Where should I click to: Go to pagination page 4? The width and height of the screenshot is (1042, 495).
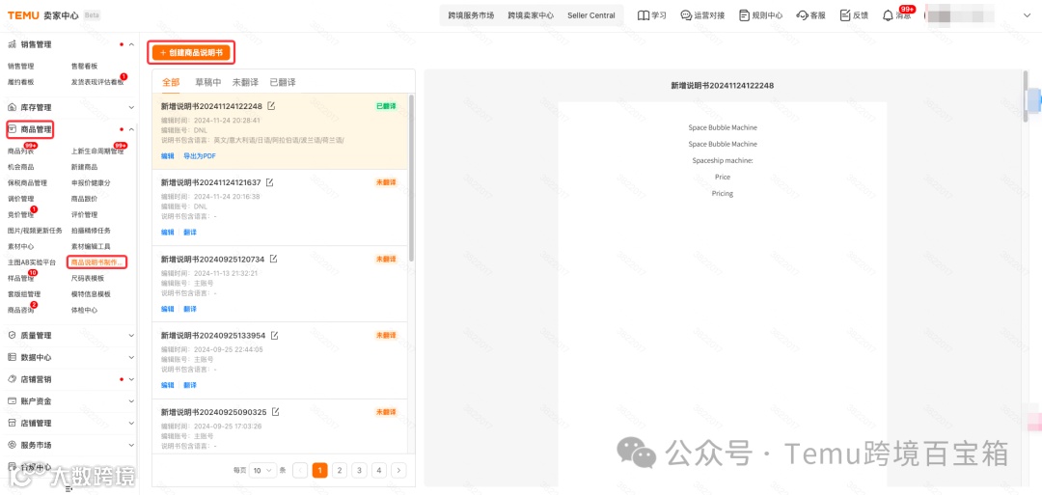coord(379,471)
